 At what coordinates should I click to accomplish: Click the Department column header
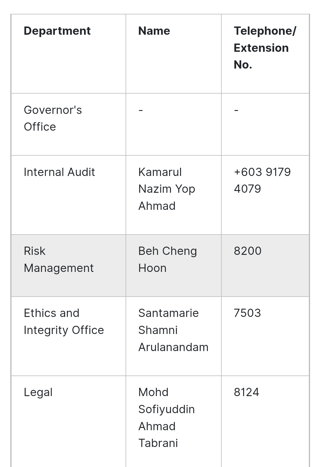click(x=57, y=31)
